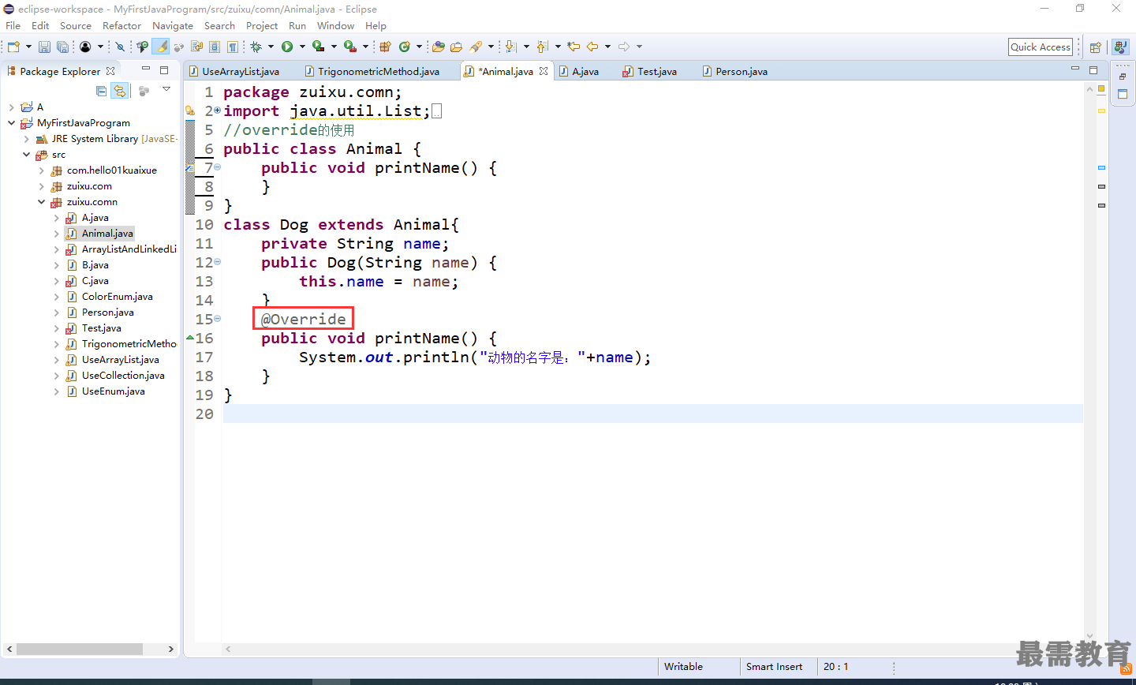Screen dimensions: 1136x685
Task: Collapse the MyFirstJavaProgram project node
Action: pyautogui.click(x=11, y=123)
